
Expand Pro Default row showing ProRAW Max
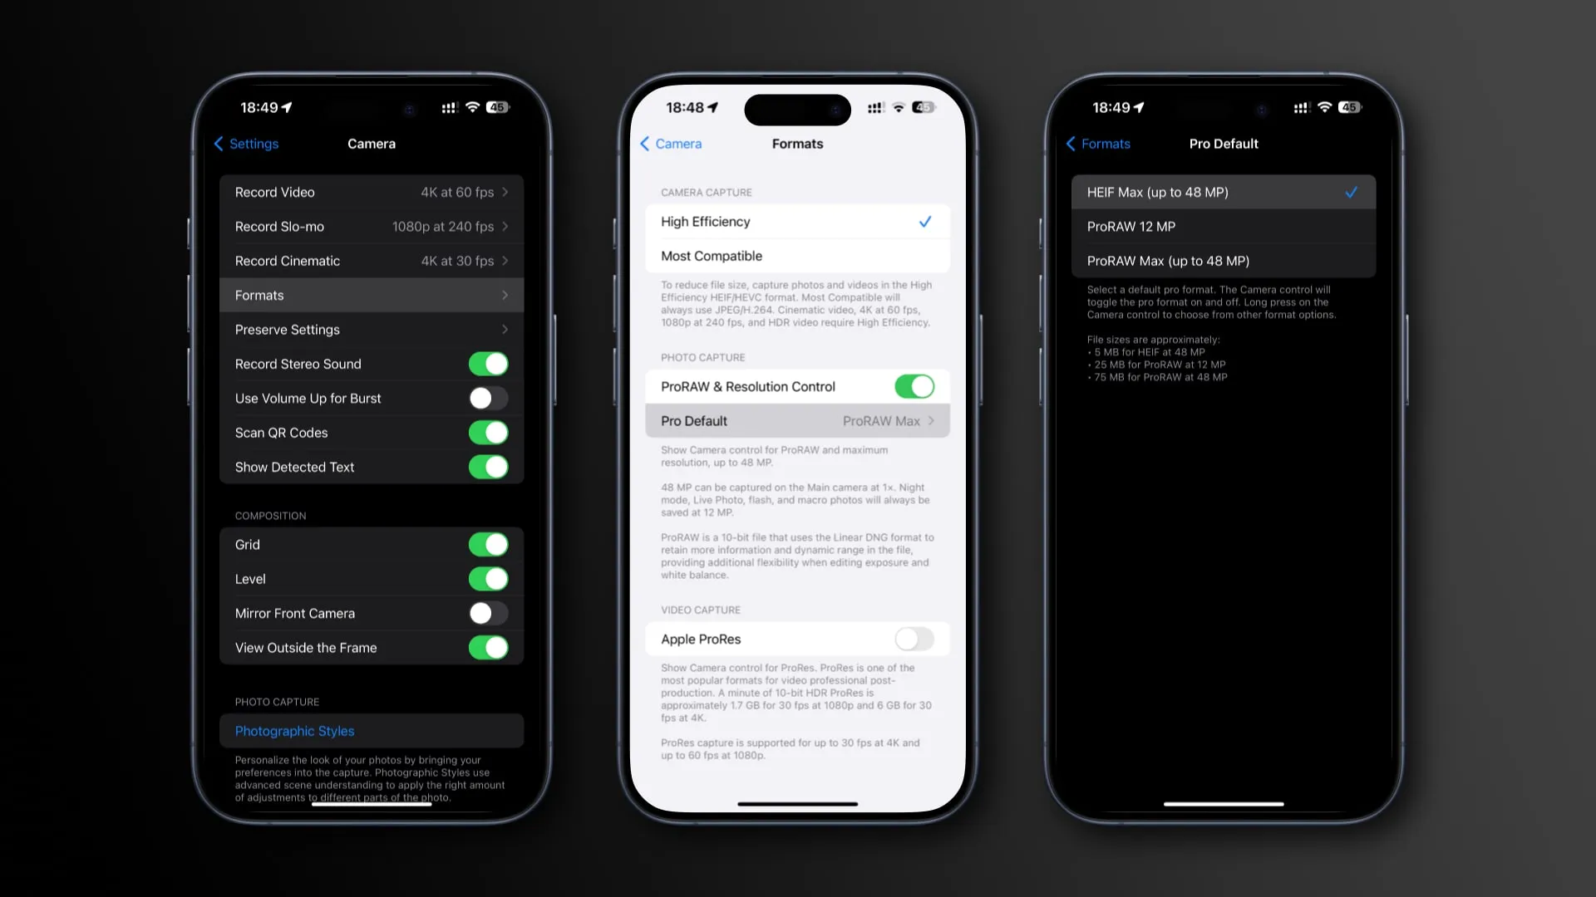pos(798,420)
